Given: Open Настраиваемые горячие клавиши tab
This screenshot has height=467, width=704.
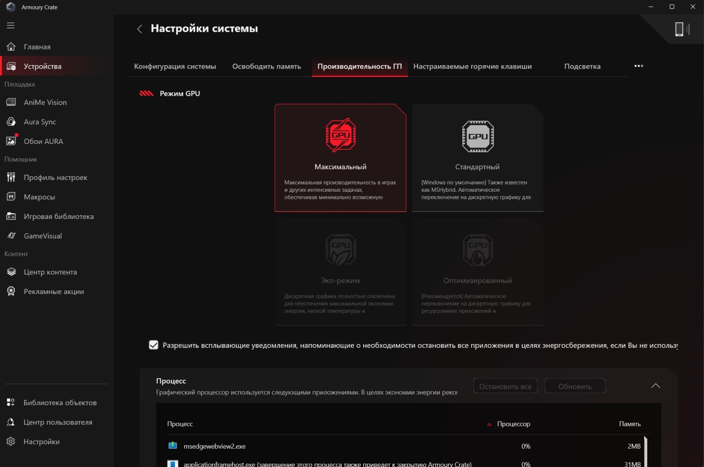Looking at the screenshot, I should pos(473,67).
